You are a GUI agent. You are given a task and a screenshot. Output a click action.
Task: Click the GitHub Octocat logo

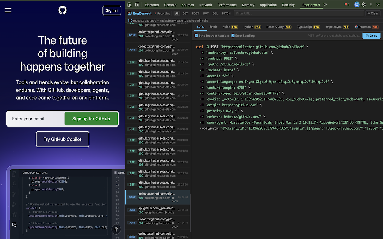pos(63,10)
